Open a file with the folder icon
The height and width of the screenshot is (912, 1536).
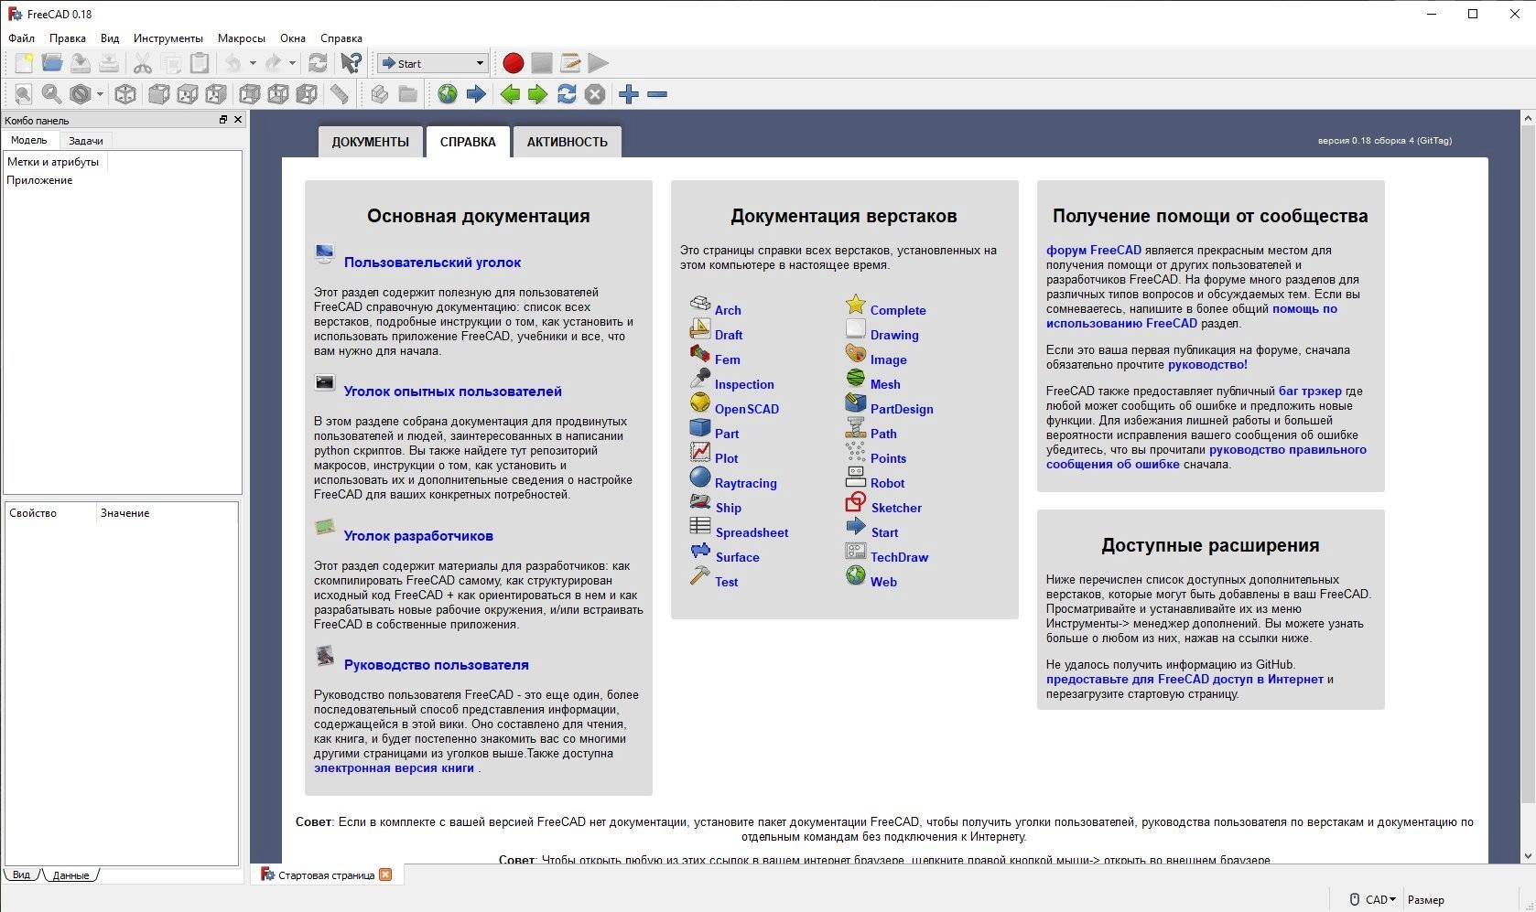coord(52,63)
